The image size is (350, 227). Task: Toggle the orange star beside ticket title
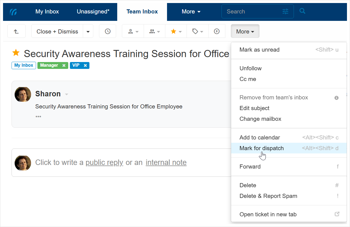point(16,53)
